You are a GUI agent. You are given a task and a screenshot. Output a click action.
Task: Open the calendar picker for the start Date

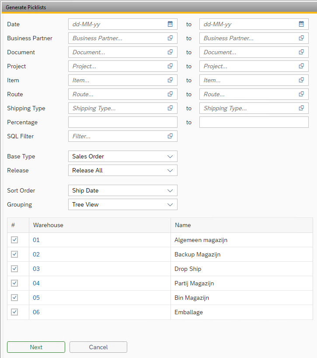pyautogui.click(x=170, y=24)
